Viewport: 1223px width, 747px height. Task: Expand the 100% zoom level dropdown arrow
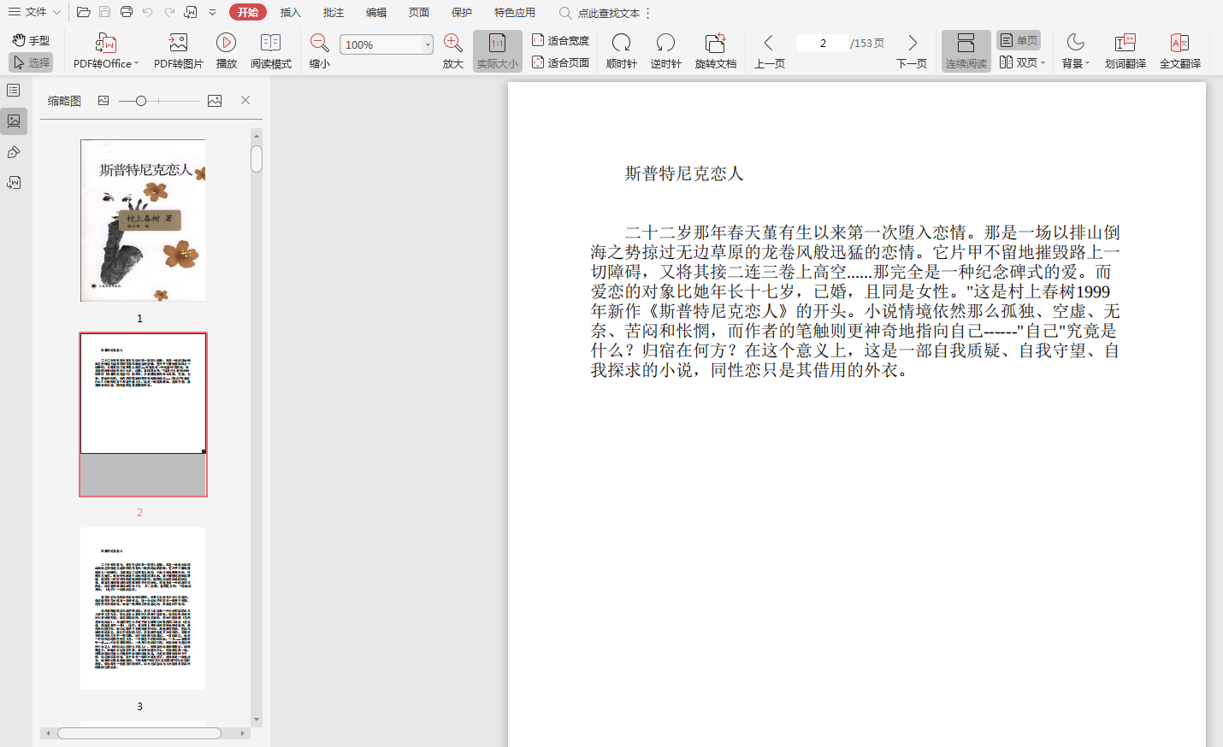428,44
